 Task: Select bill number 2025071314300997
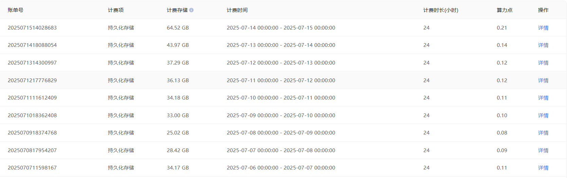point(32,63)
